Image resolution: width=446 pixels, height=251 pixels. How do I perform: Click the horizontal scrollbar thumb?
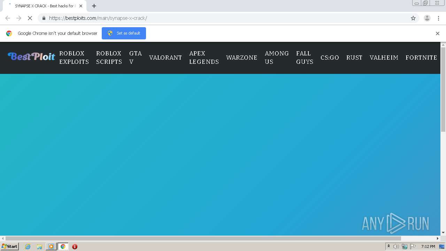[x=203, y=238]
